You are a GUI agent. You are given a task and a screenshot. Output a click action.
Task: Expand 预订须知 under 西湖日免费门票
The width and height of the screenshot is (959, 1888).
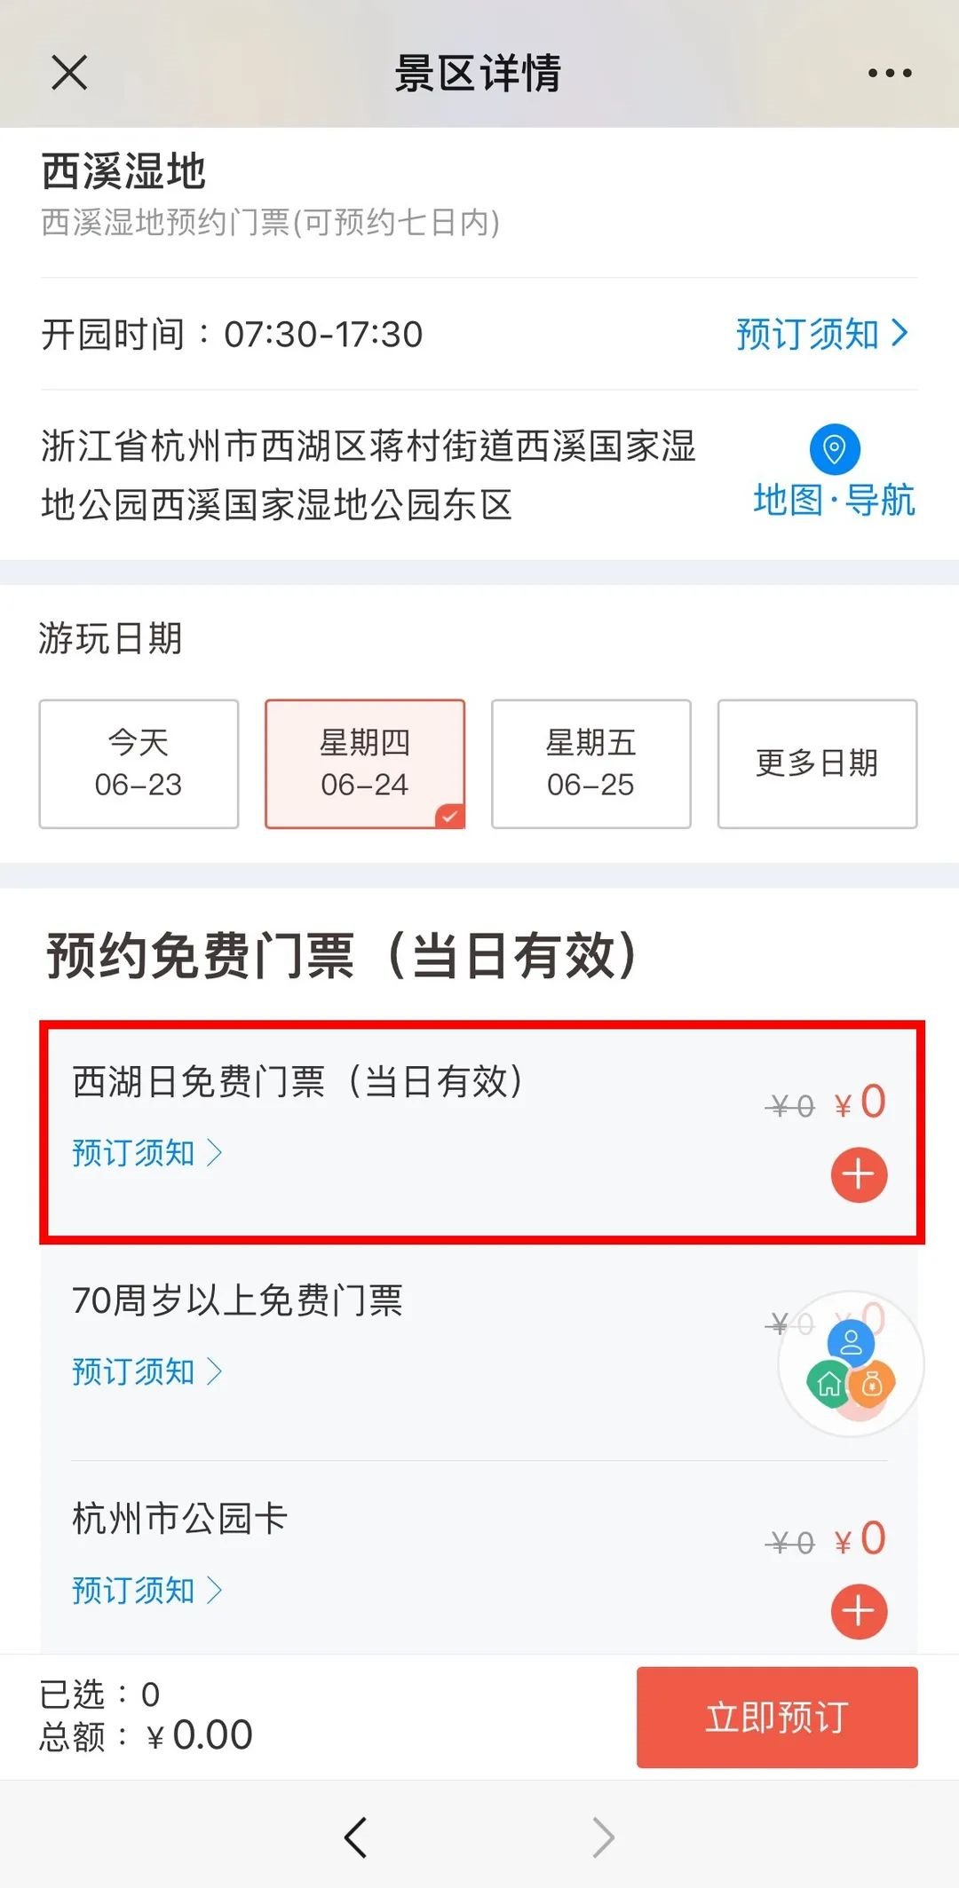tap(147, 1153)
